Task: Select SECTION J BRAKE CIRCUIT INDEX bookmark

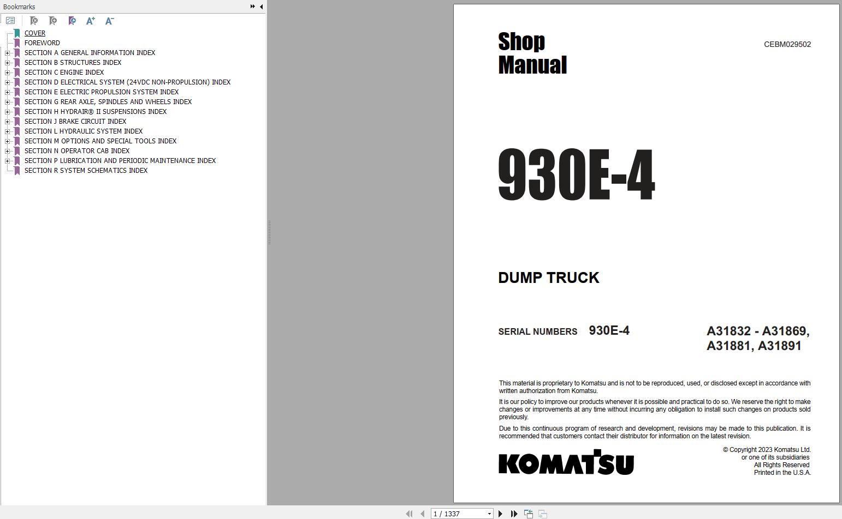Action: point(75,122)
